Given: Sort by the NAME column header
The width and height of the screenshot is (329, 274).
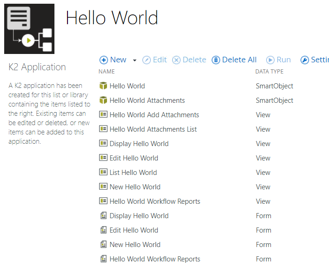Looking at the screenshot, I should (x=107, y=72).
